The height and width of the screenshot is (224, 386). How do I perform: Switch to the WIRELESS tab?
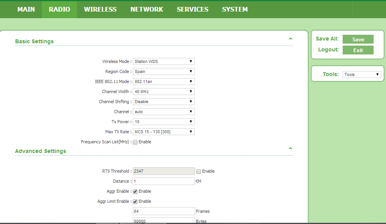pyautogui.click(x=100, y=9)
